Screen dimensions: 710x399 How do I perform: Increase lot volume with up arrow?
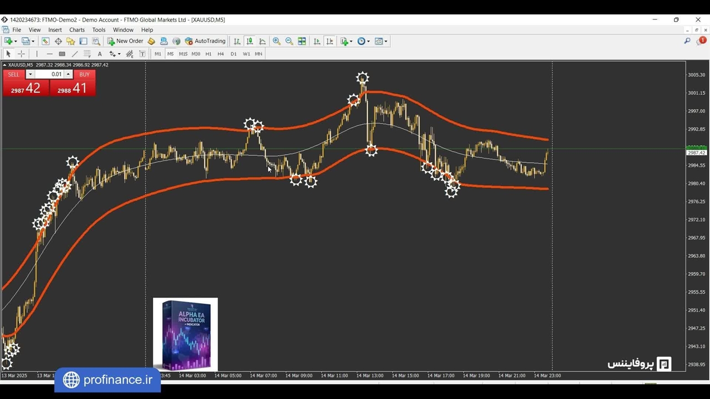[68, 74]
